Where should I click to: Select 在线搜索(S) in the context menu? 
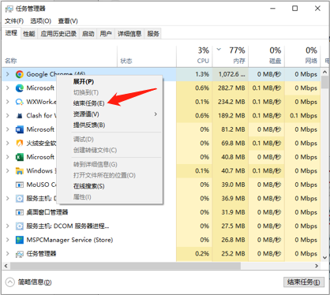(88, 186)
